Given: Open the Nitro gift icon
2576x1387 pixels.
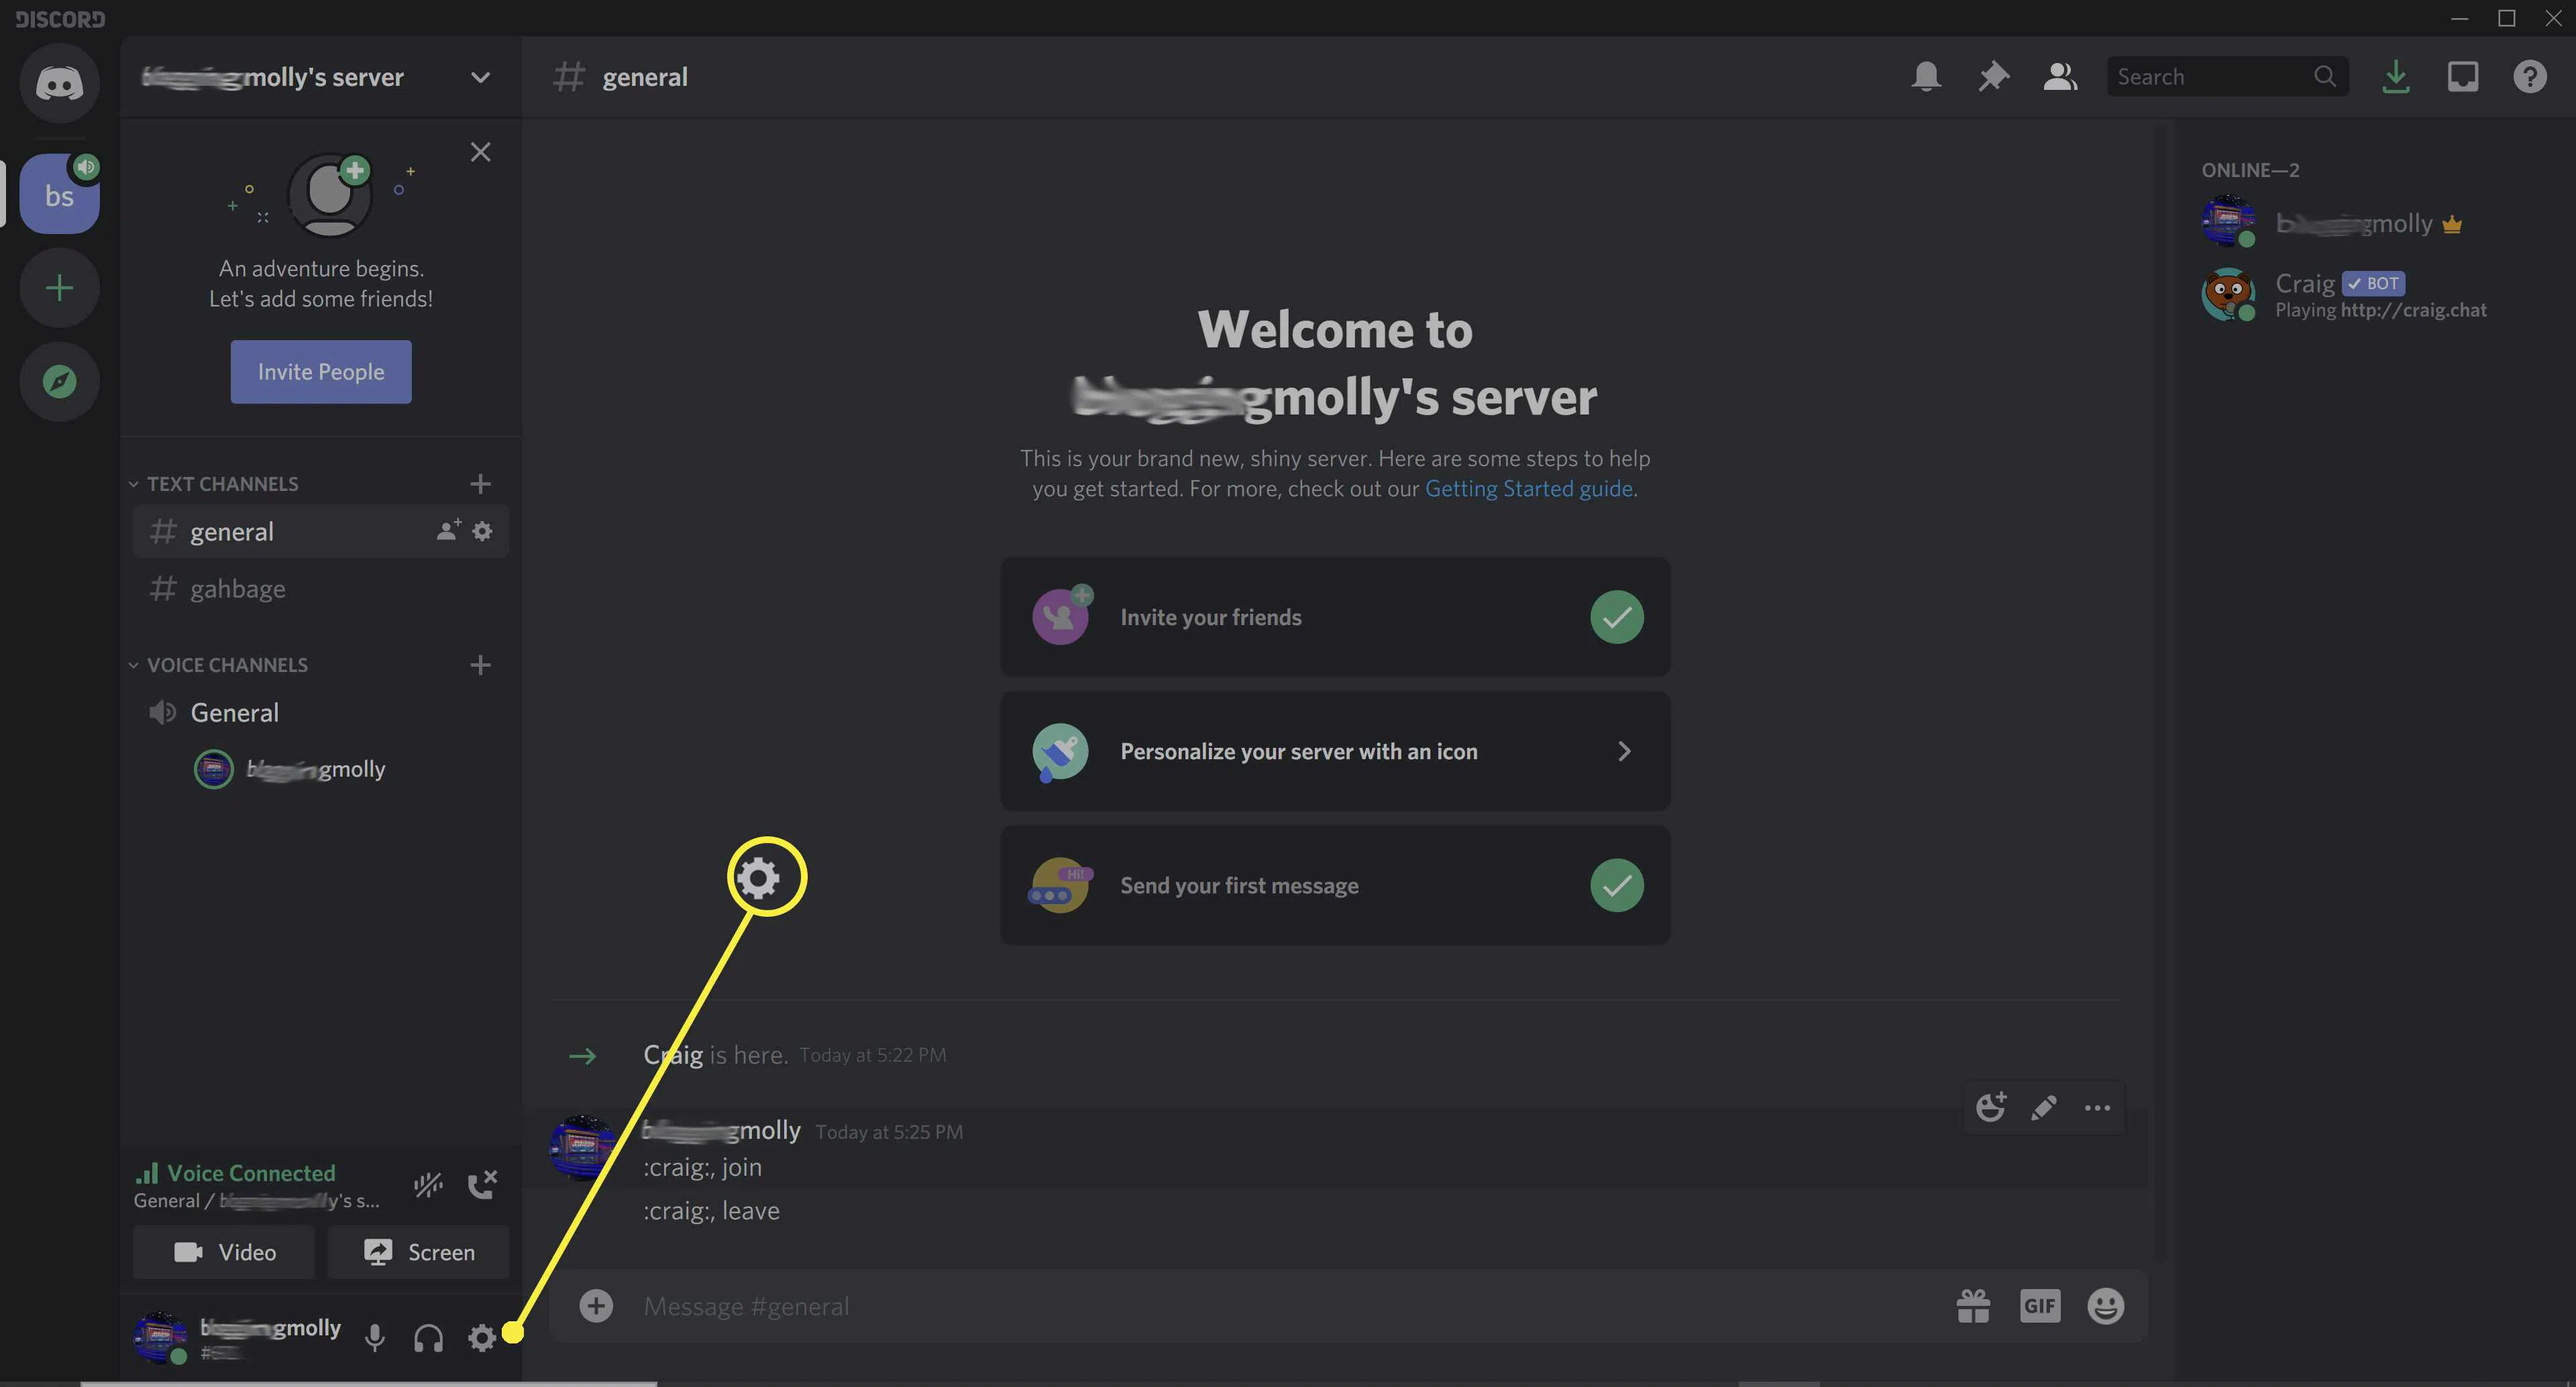Looking at the screenshot, I should [1973, 1306].
